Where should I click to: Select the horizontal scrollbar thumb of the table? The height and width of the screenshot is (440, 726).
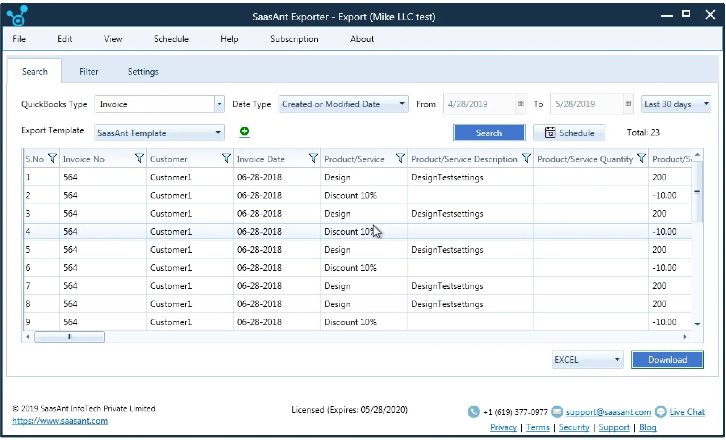pos(70,336)
